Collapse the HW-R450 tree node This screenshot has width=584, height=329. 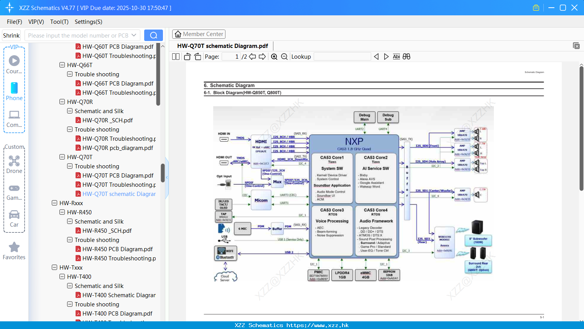62,212
